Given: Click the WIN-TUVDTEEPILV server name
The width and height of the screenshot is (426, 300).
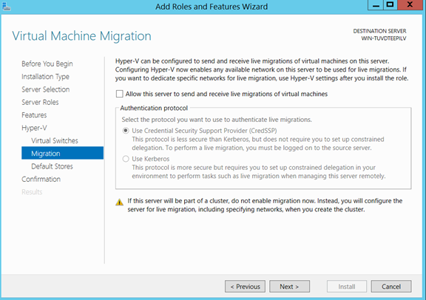Looking at the screenshot, I should pyautogui.click(x=384, y=38).
